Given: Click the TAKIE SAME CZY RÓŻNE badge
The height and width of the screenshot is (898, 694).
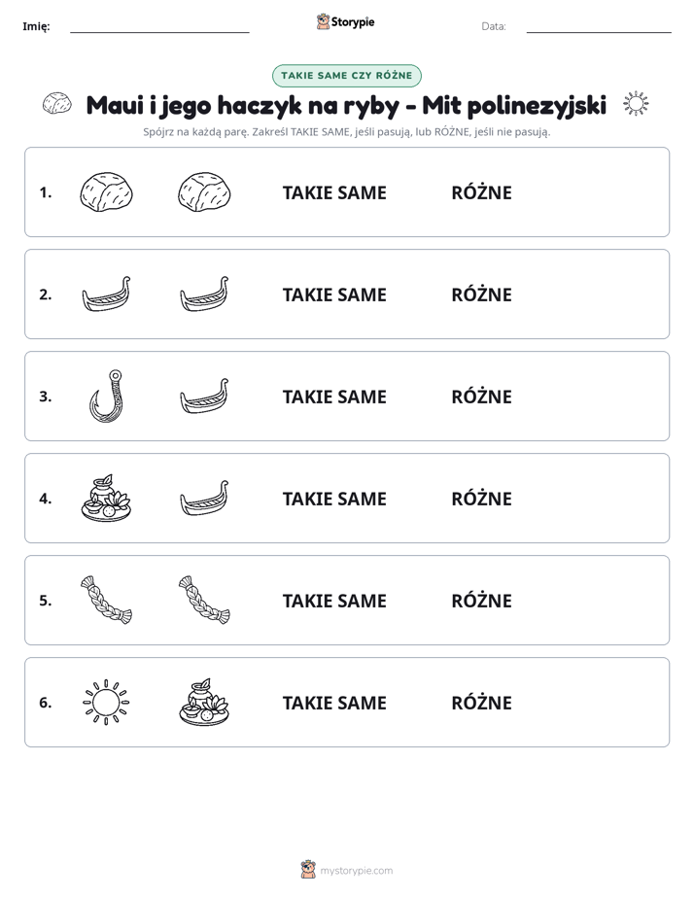Looking at the screenshot, I should pos(347,76).
